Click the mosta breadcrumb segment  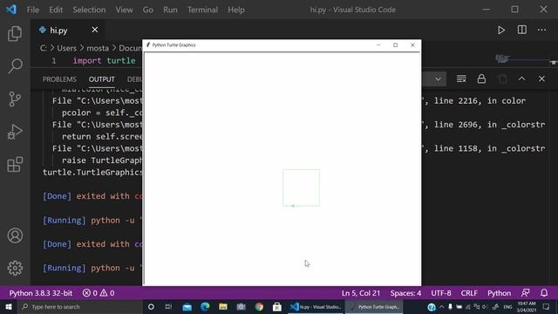(x=98, y=48)
